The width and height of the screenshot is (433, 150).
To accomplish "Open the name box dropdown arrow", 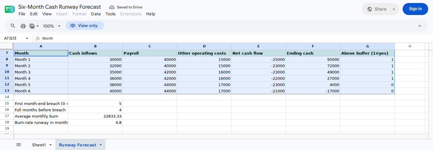I will (x=27, y=38).
